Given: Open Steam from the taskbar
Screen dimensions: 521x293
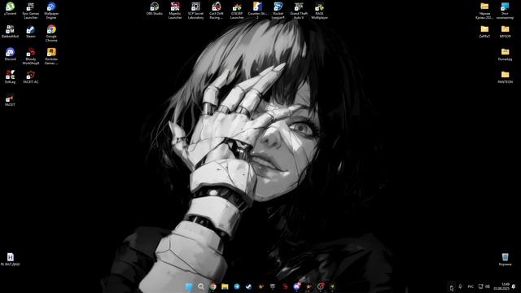Looking at the screenshot, I should point(248,286).
